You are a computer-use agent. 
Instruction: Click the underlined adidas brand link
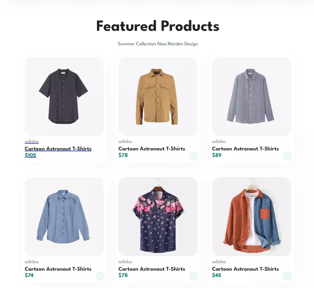click(32, 141)
